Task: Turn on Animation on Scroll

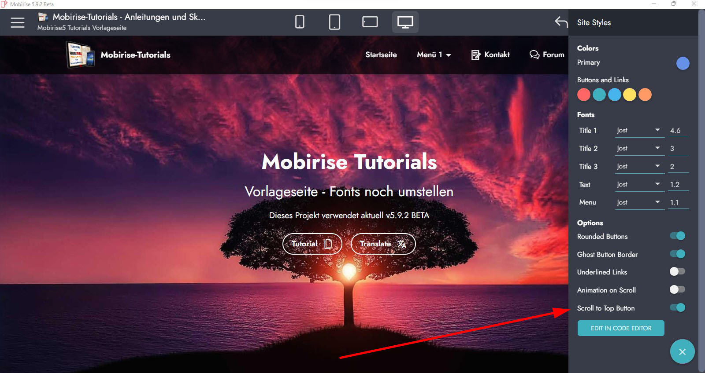Action: 677,290
